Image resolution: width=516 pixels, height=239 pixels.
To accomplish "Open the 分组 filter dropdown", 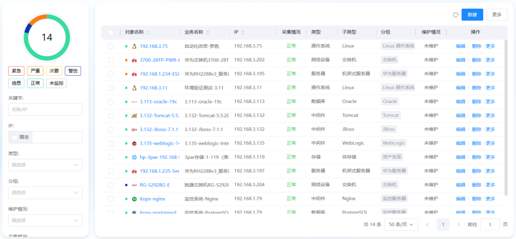I will point(45,192).
